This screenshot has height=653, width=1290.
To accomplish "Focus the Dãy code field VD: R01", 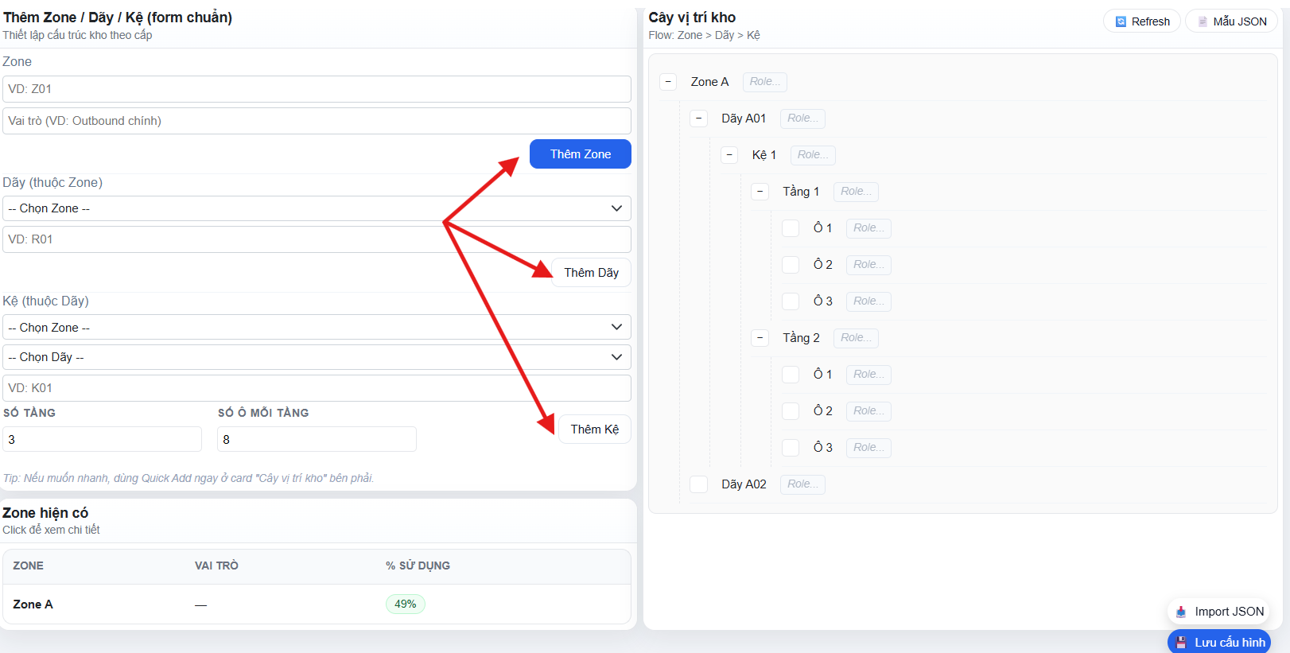I will tap(317, 239).
